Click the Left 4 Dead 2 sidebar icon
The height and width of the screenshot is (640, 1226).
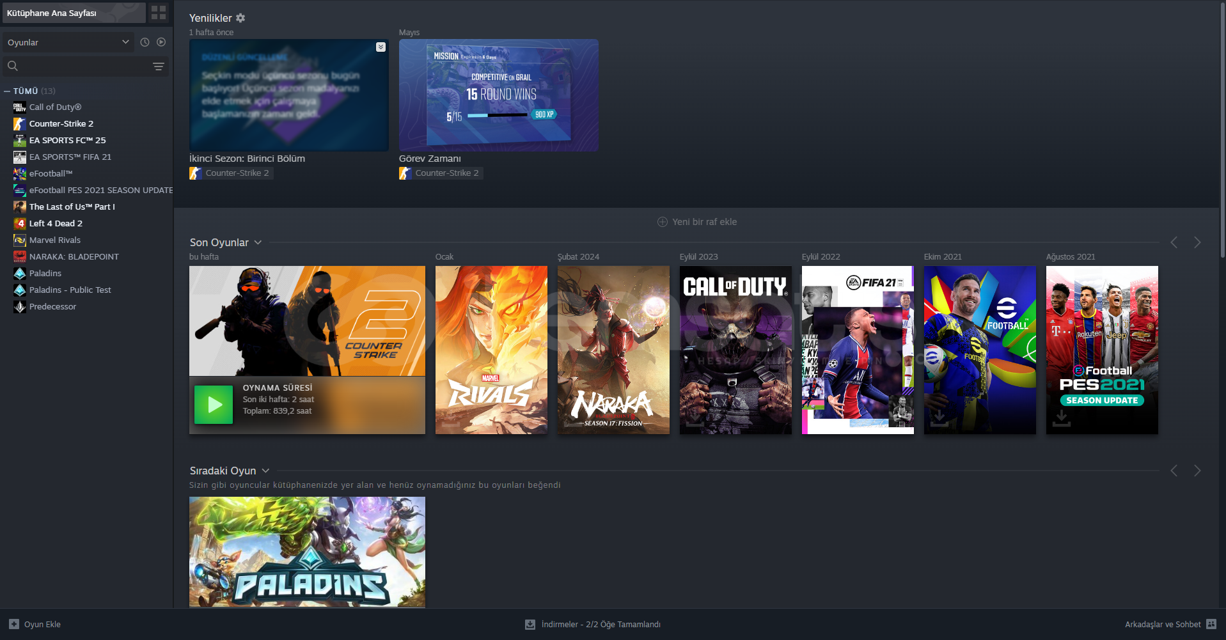pos(20,223)
